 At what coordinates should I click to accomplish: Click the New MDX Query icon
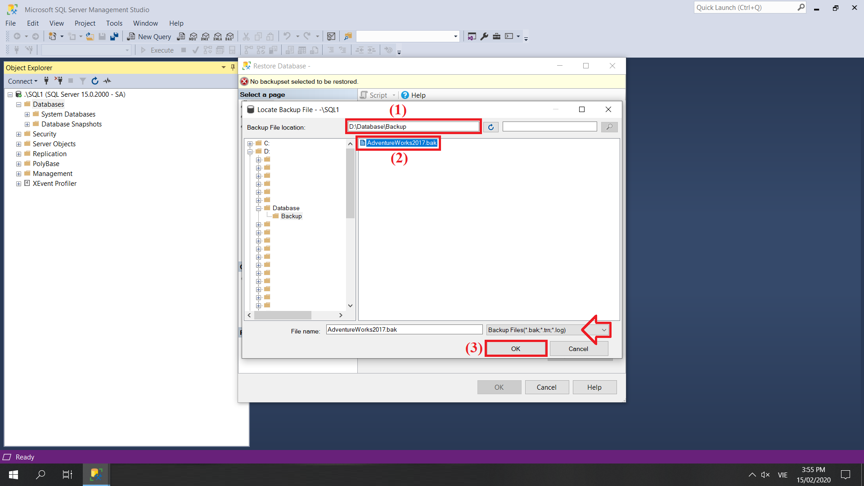(193, 36)
